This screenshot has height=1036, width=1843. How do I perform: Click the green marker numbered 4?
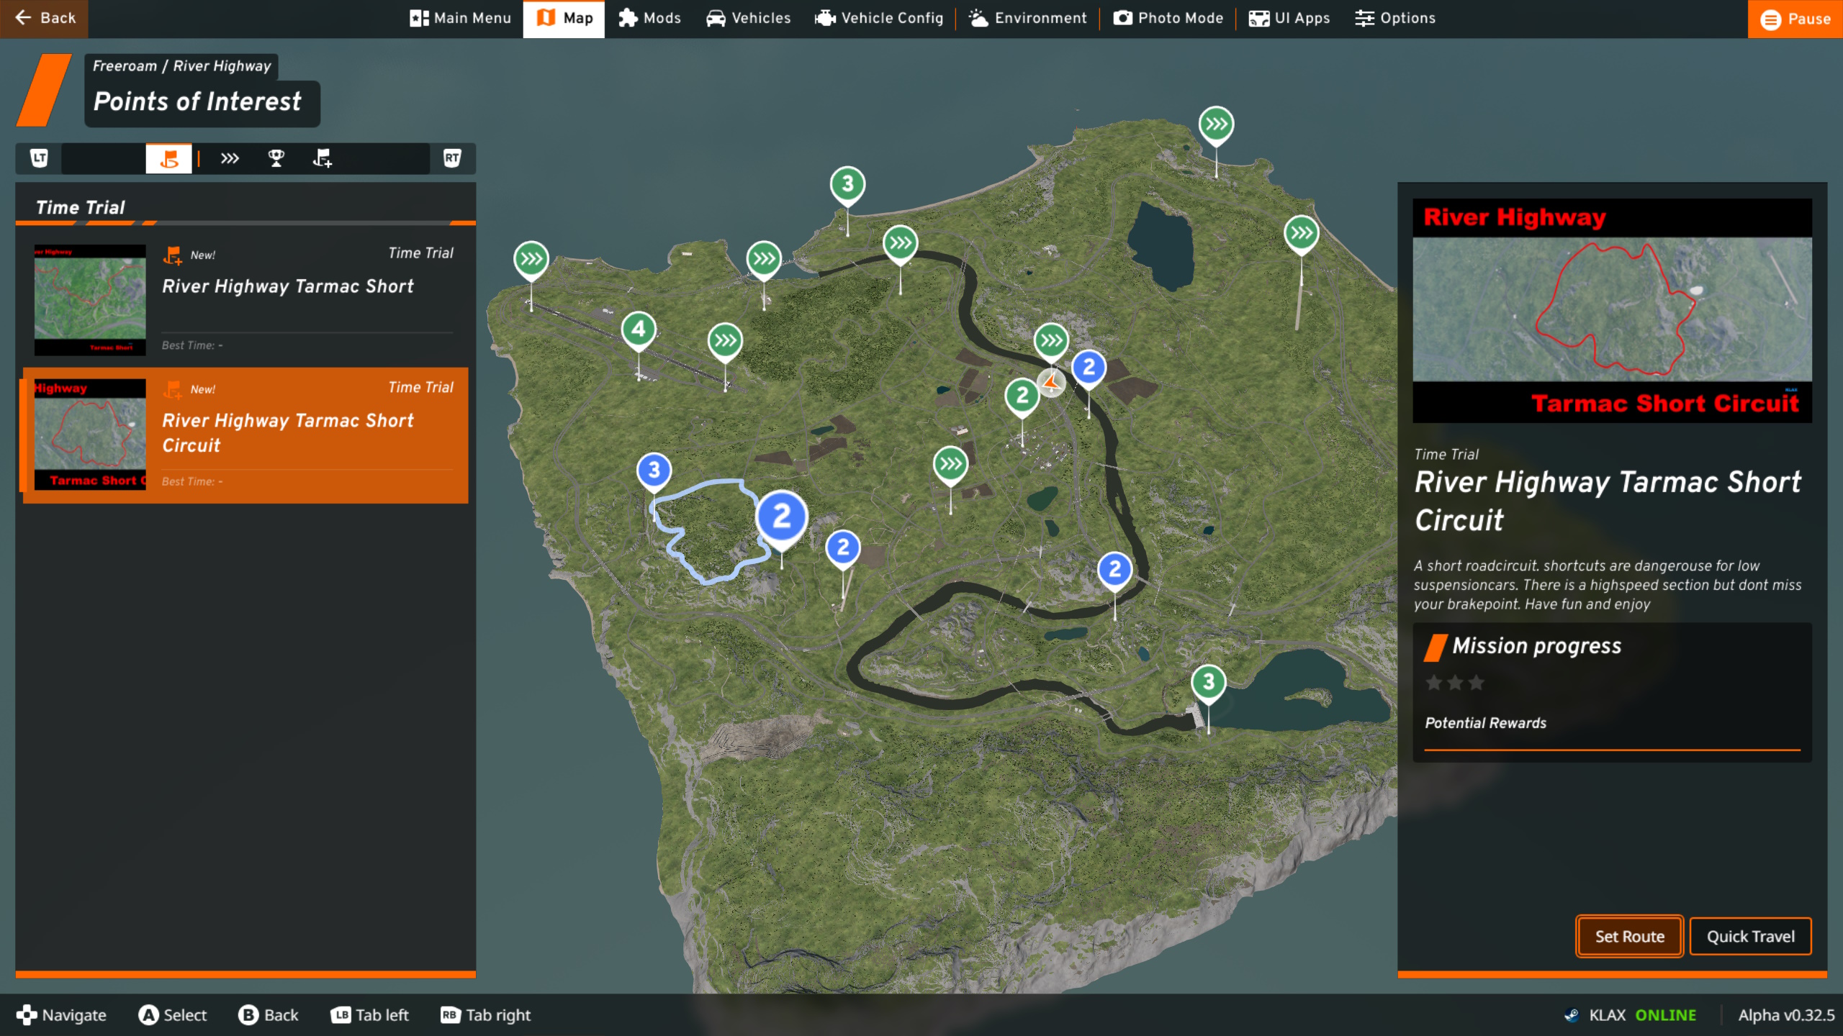coord(639,330)
